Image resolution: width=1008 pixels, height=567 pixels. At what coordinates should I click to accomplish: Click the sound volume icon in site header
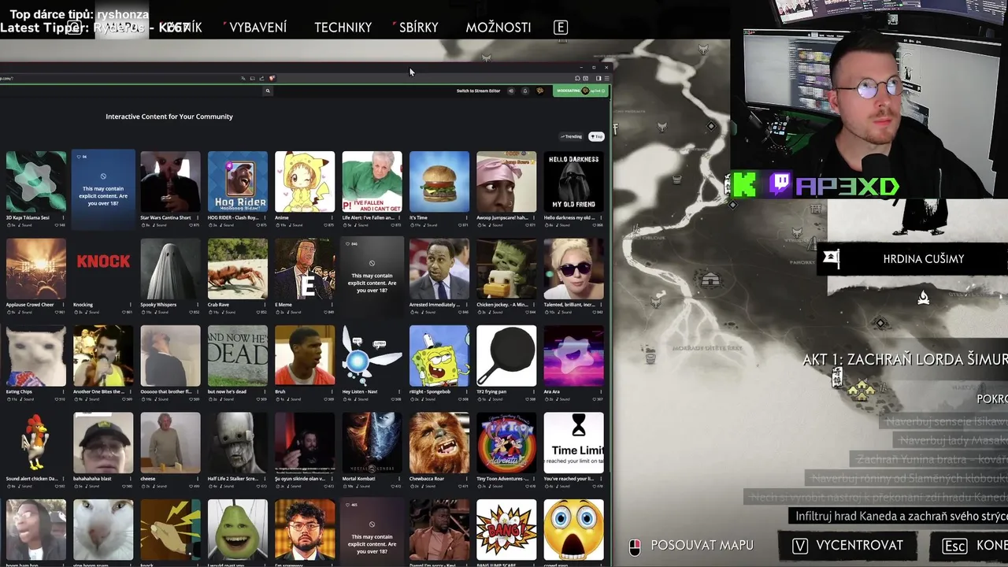(x=510, y=91)
